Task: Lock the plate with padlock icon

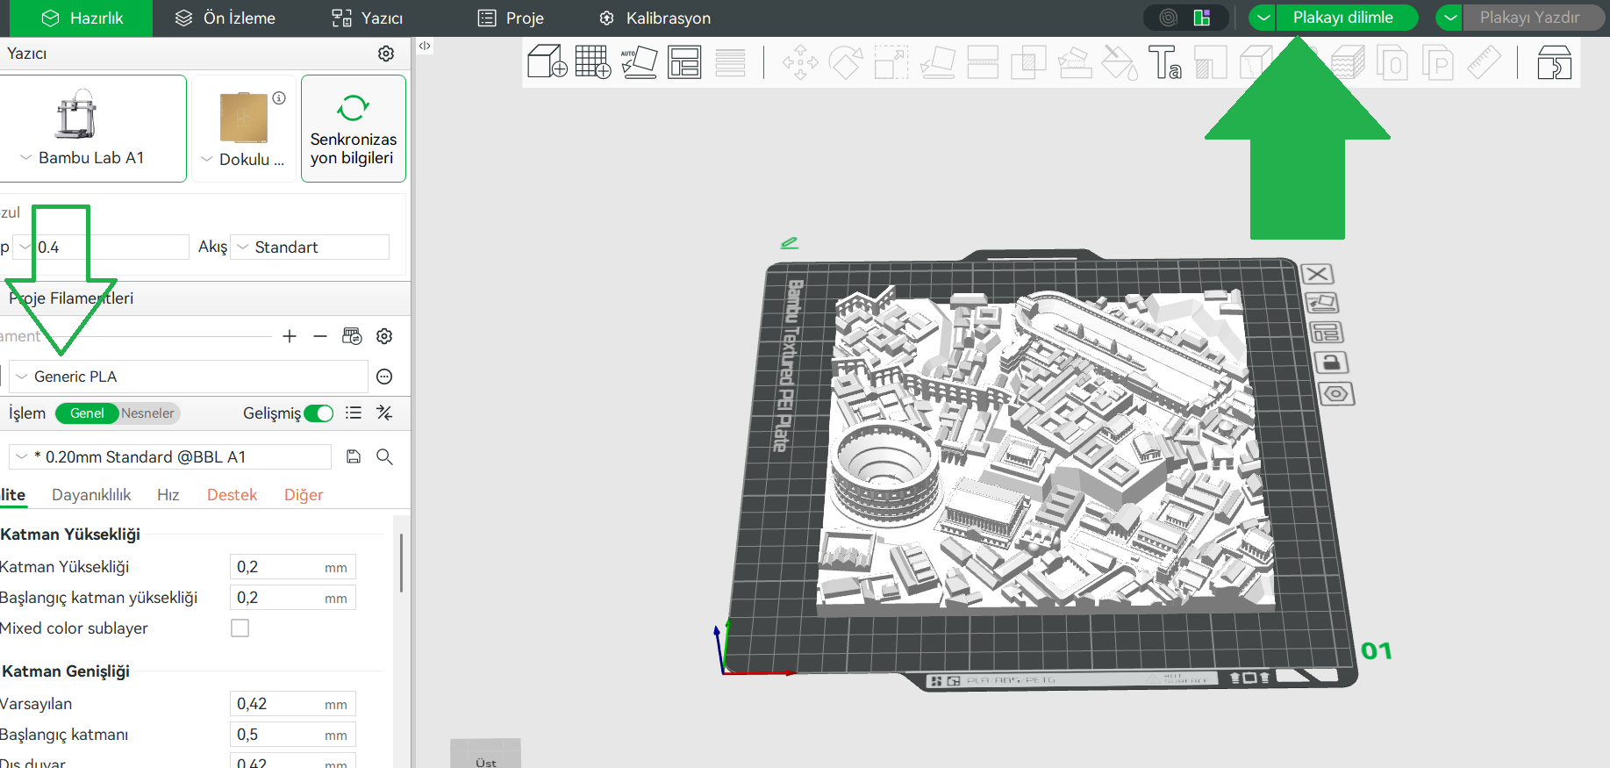Action: (1331, 362)
